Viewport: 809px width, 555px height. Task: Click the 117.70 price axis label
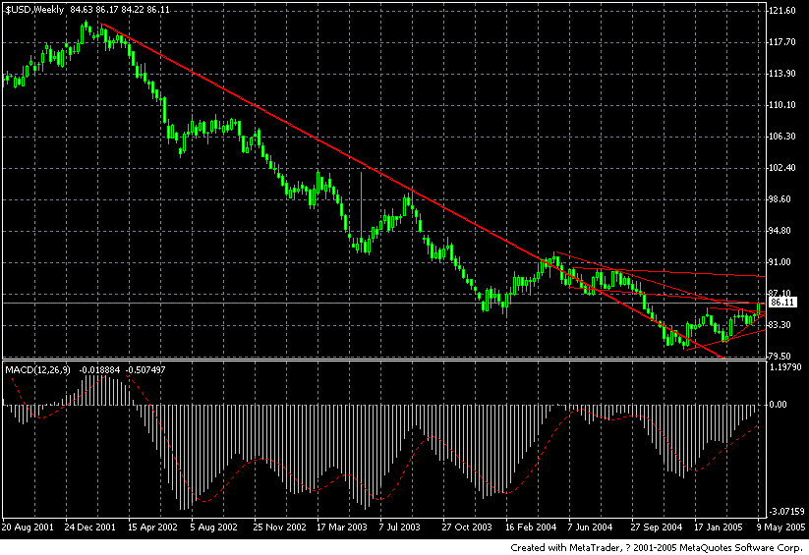click(782, 42)
